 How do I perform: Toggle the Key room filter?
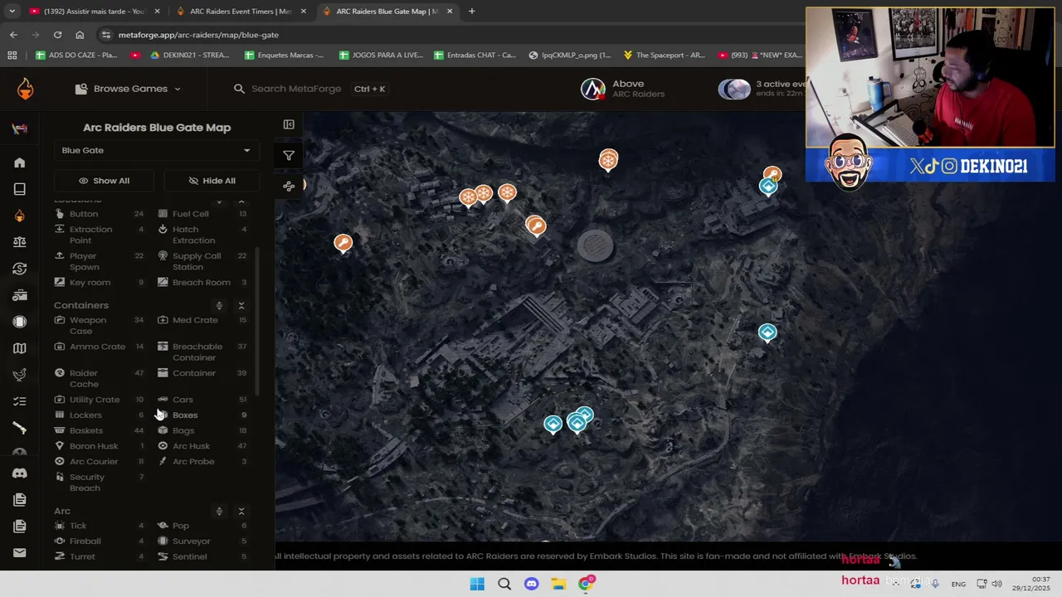[98, 283]
